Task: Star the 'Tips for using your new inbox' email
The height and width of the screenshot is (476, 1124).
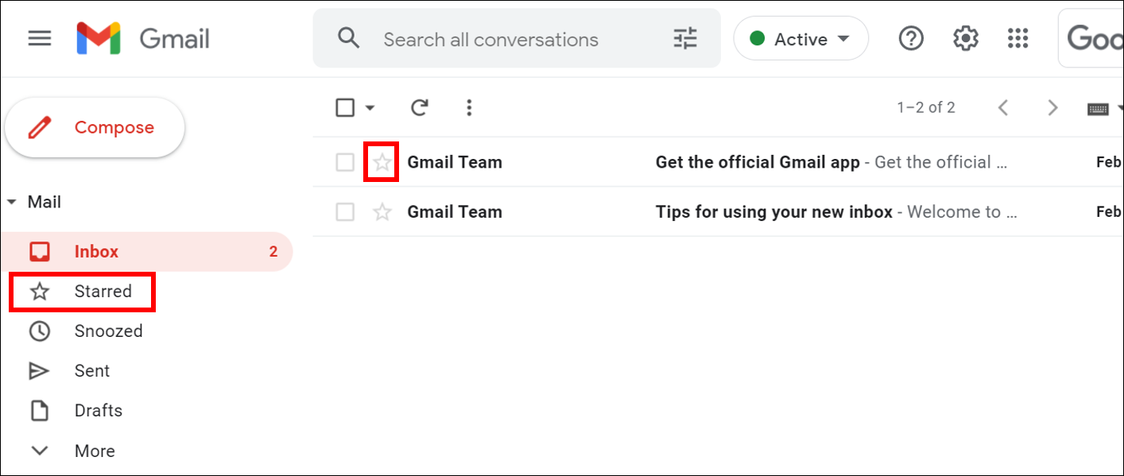Action: [x=382, y=212]
